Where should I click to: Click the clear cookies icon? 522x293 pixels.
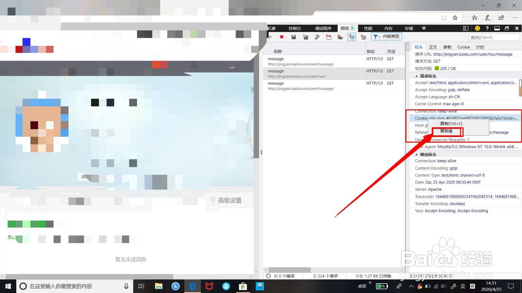click(x=340, y=37)
